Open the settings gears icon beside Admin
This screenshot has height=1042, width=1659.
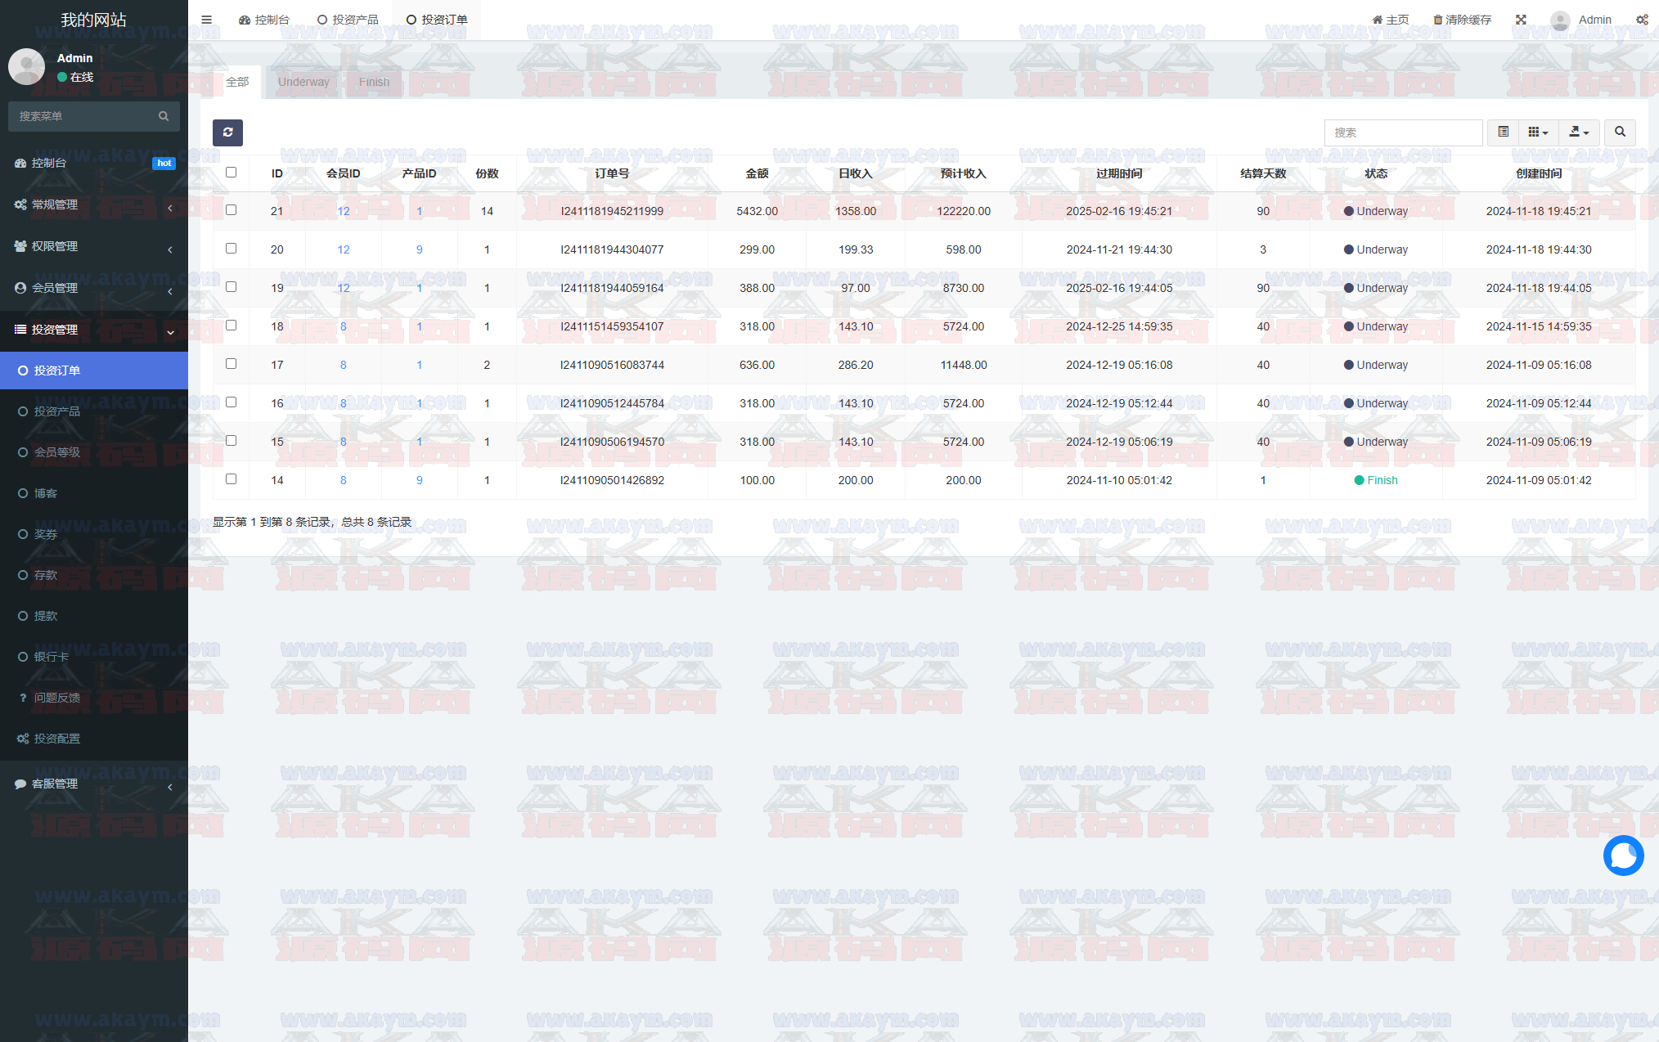(x=1641, y=20)
